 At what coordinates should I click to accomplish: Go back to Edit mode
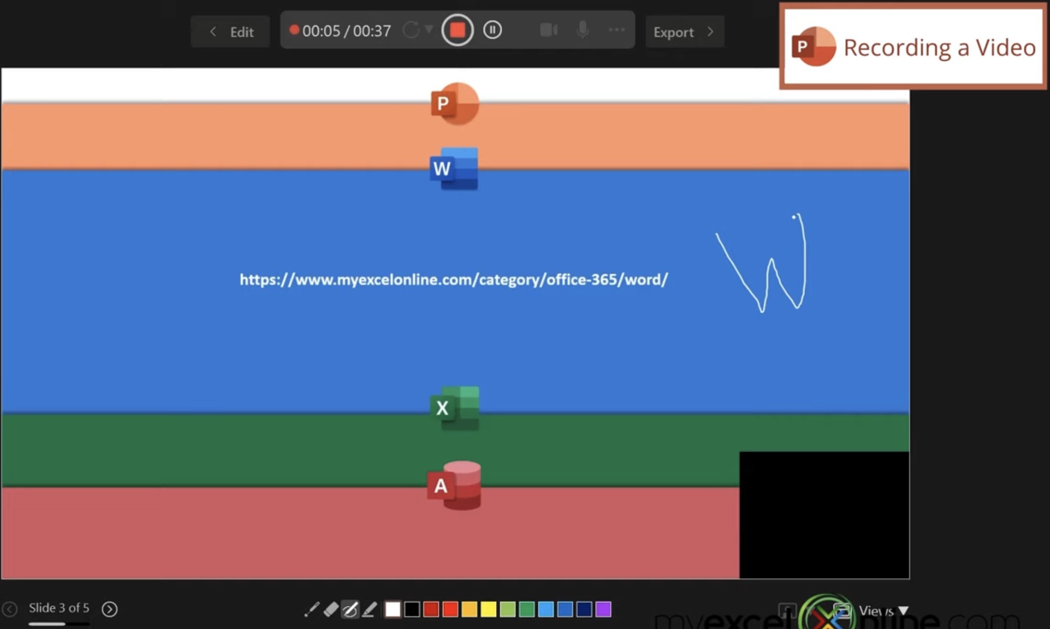click(230, 32)
